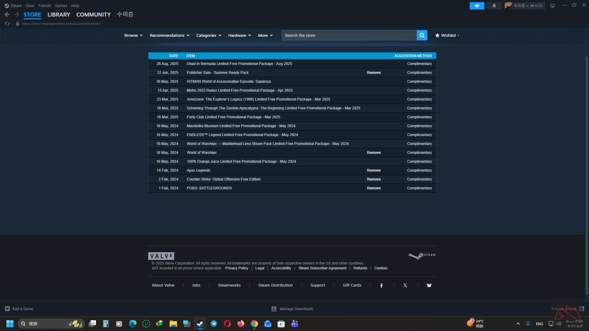589x331 pixels.
Task: Open Steam's Bluesky butterfly icon
Action: (429, 285)
